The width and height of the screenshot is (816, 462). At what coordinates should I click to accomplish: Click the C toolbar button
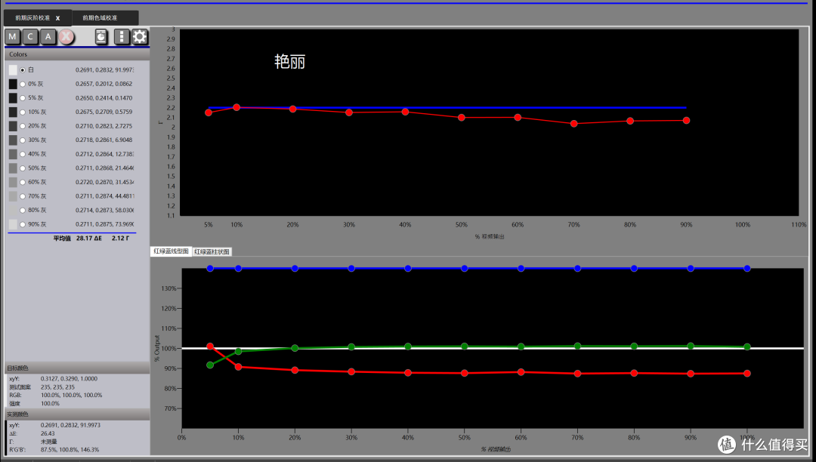tap(30, 36)
